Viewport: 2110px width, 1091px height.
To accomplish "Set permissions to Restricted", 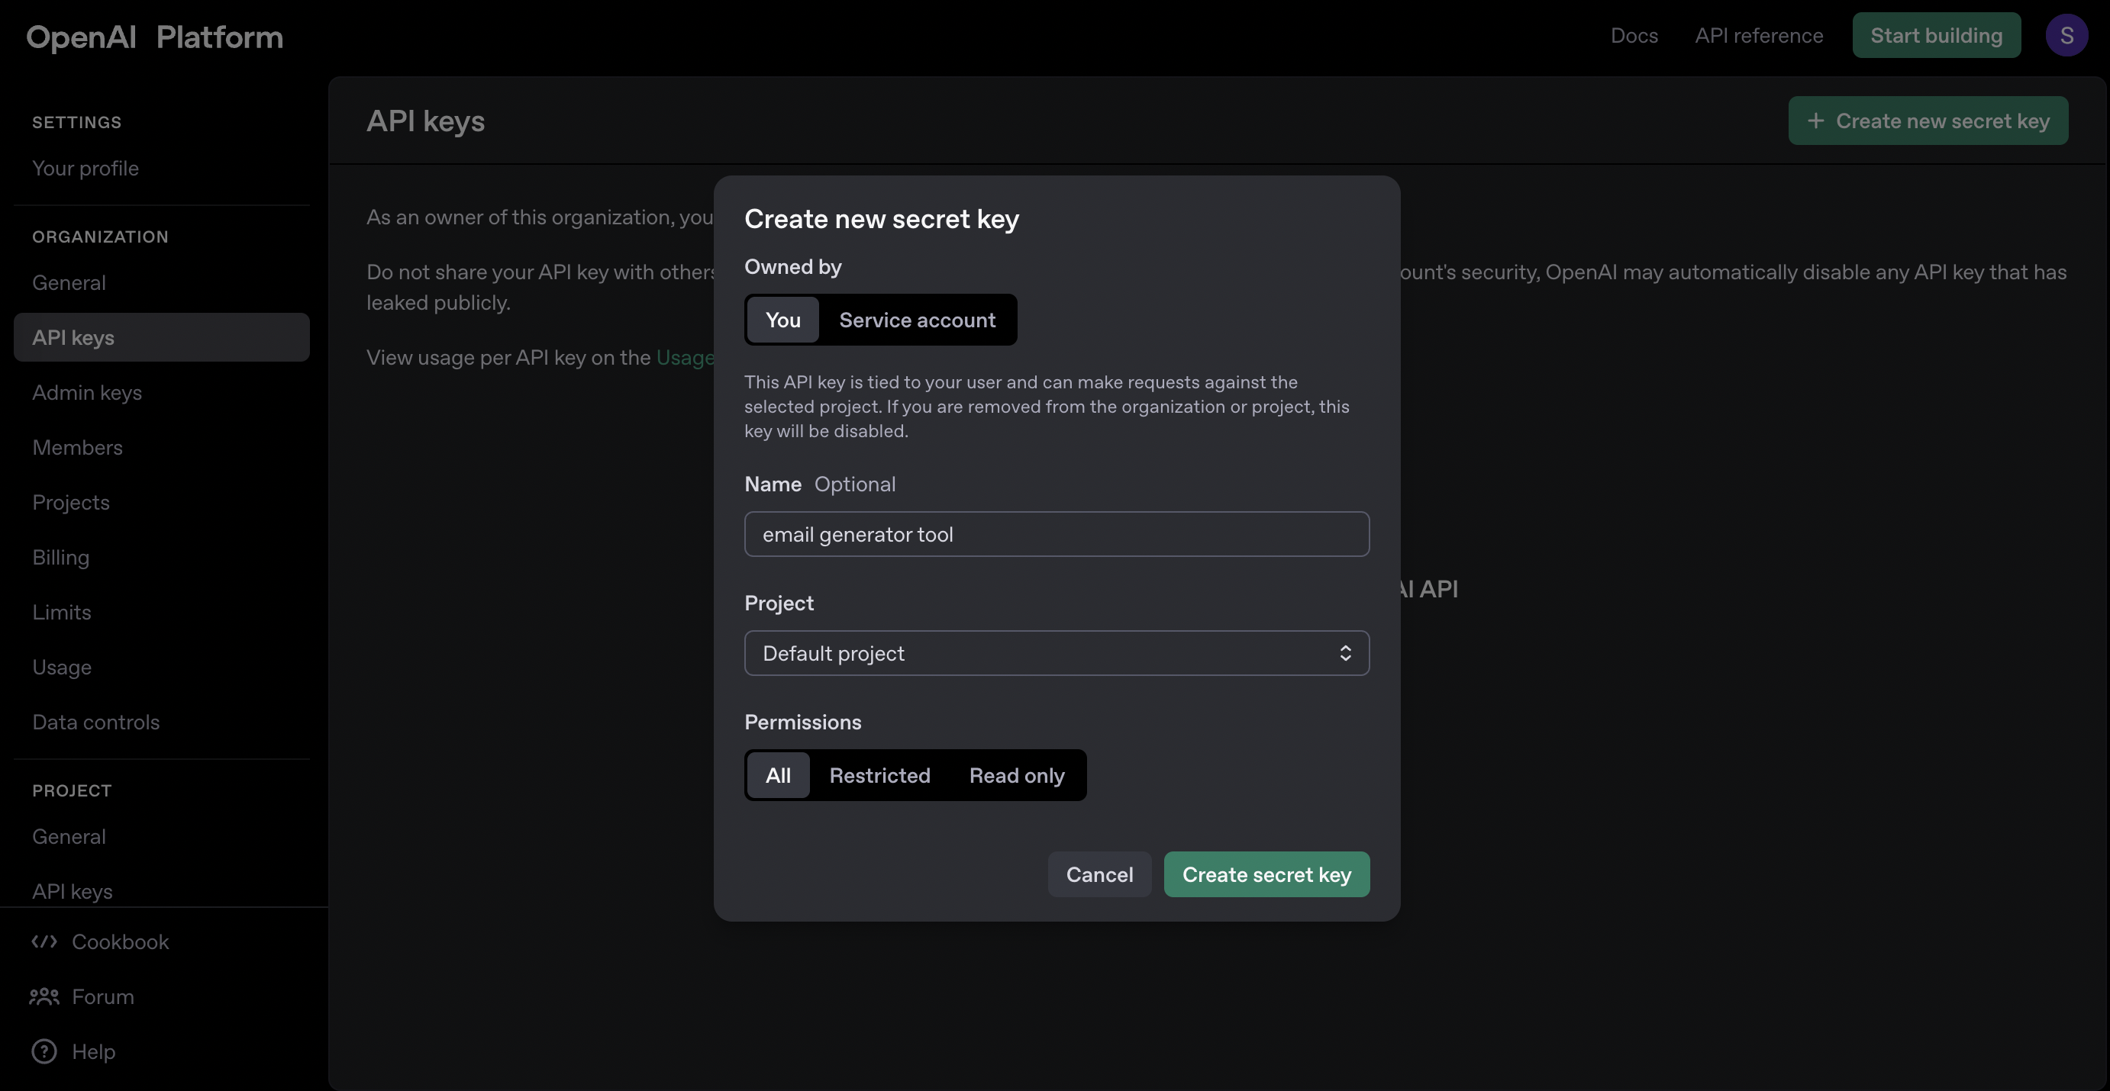I will (879, 775).
